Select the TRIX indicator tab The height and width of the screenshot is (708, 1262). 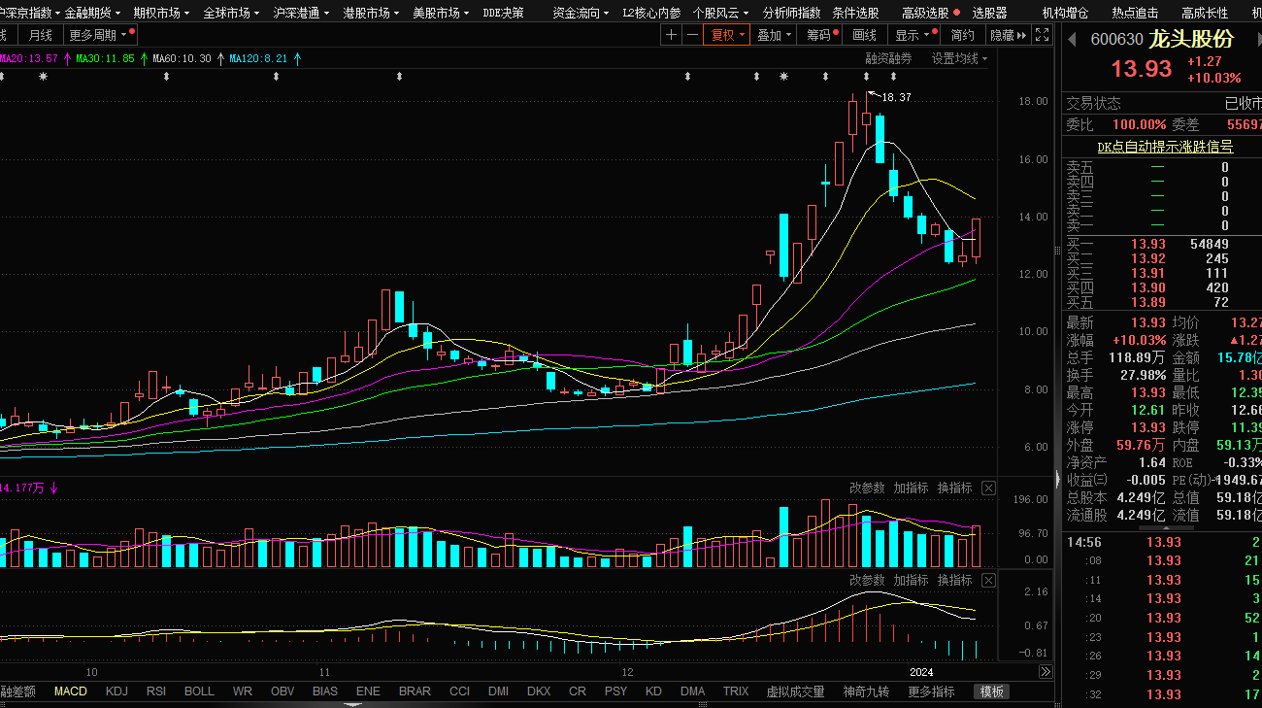coord(736,691)
